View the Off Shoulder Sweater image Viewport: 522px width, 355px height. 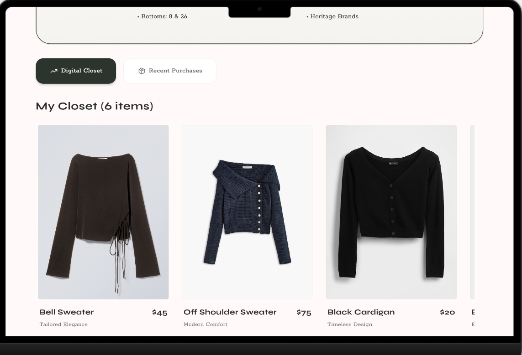[247, 212]
